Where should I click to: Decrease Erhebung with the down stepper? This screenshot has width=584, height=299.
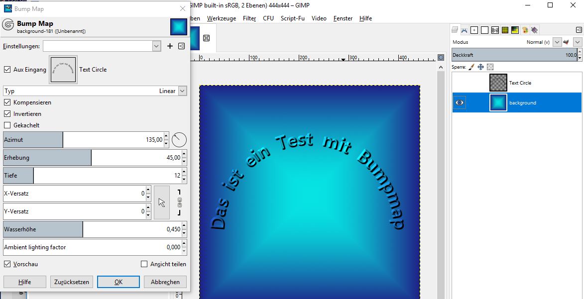(x=184, y=161)
